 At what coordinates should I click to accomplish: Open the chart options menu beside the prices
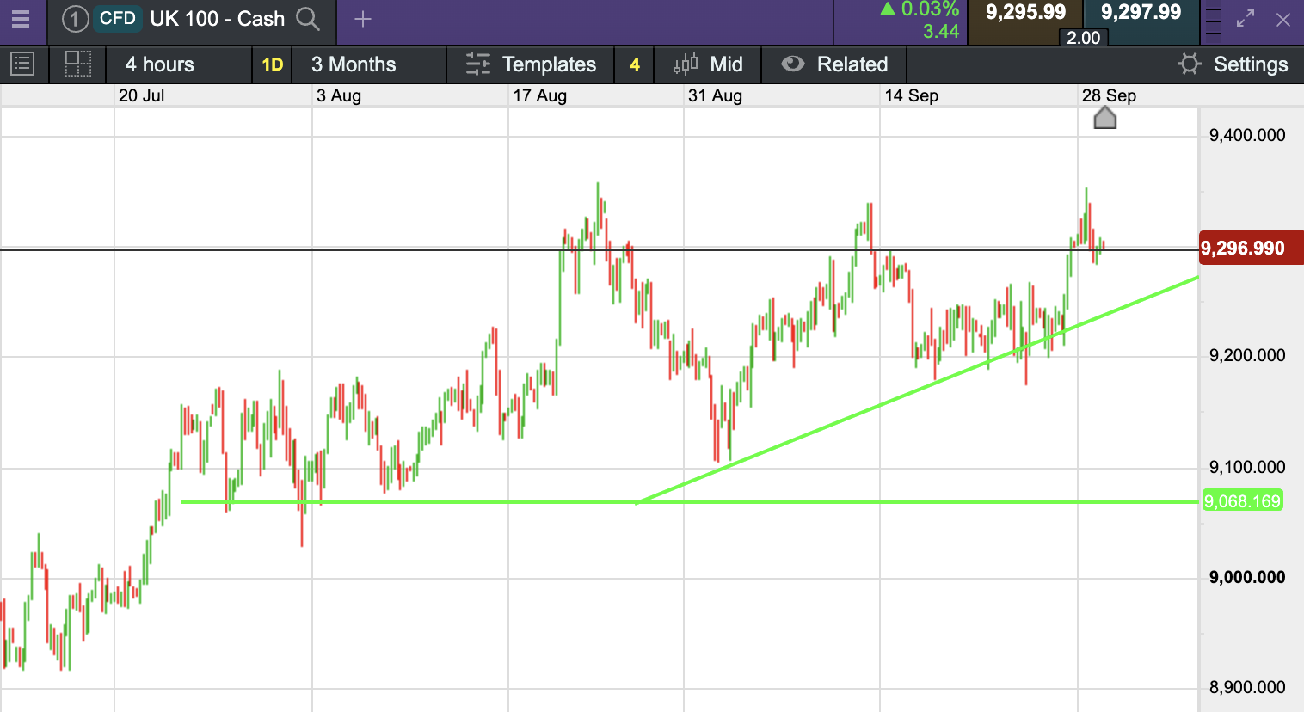point(1214,22)
